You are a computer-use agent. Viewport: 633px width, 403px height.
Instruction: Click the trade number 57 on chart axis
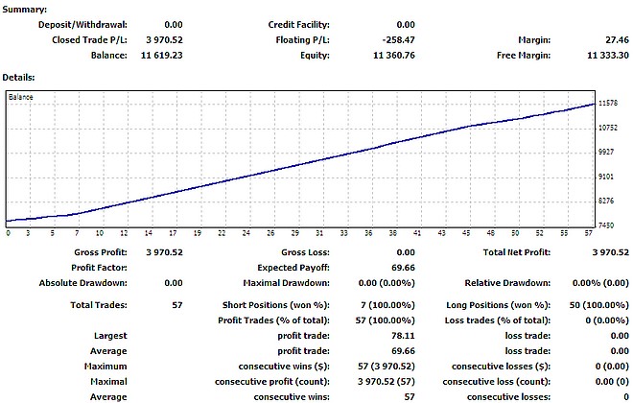coord(588,233)
